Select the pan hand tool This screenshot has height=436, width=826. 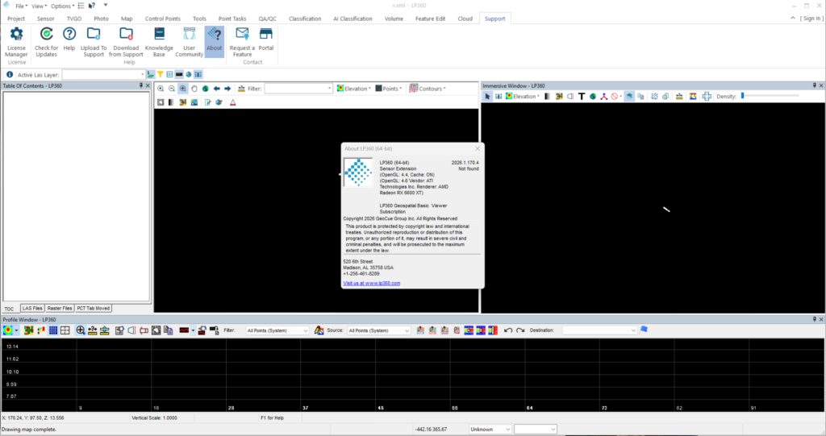[194, 89]
